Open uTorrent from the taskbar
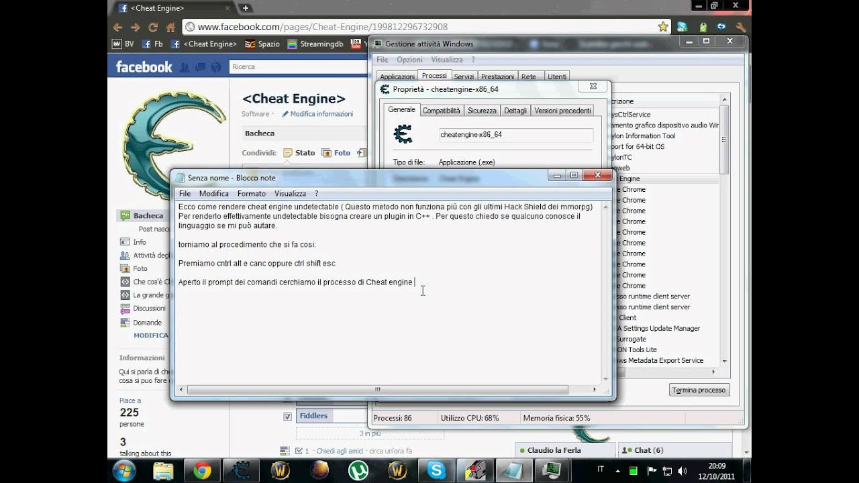Screen dimensions: 859x483 click(358, 471)
